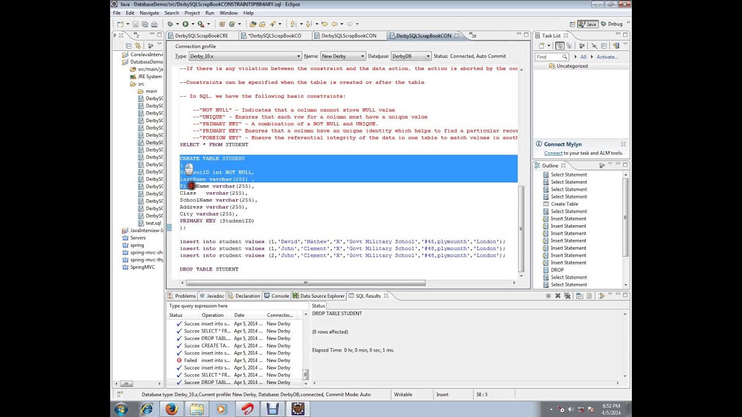
Task: Select DROP item in Outline
Action: 553,270
